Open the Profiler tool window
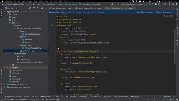The image size is (179, 101). 58,97
